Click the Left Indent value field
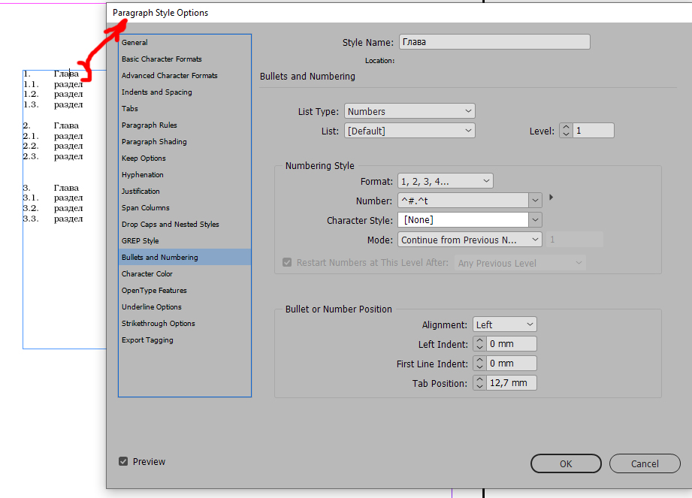 click(512, 344)
